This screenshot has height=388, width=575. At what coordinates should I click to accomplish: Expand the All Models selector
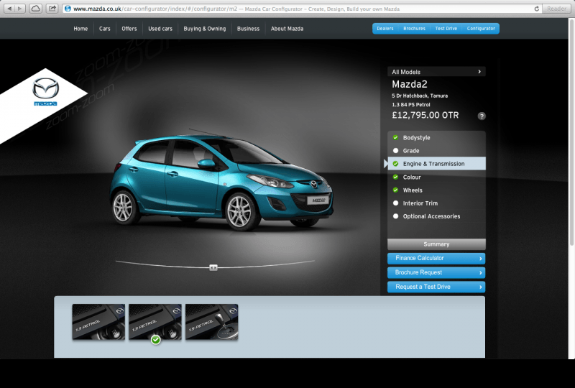tap(436, 72)
